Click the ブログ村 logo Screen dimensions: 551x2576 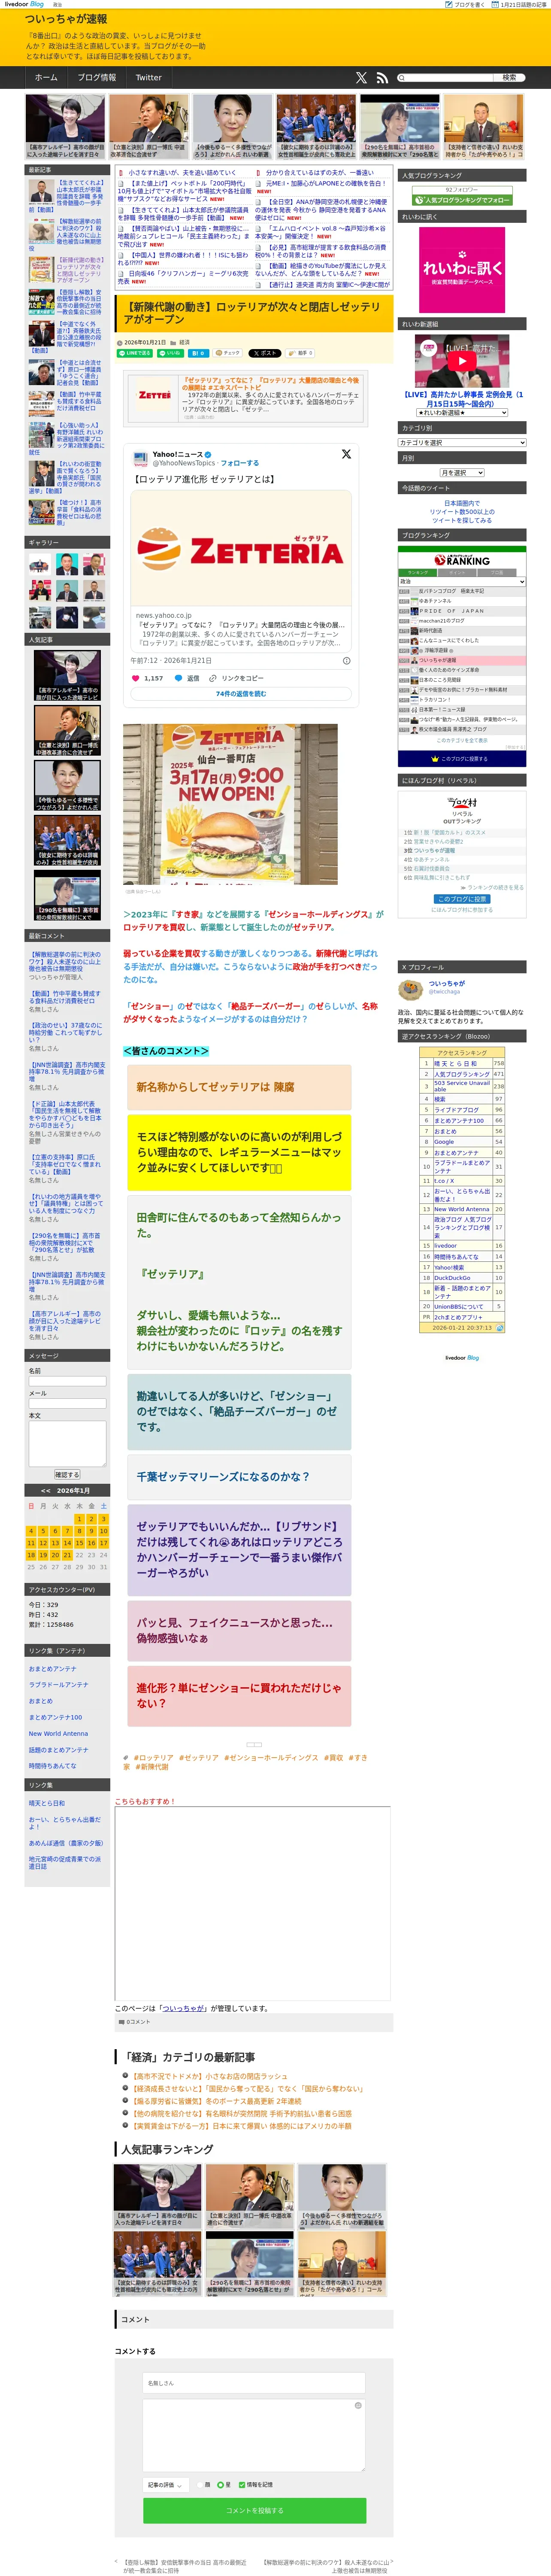coord(462,802)
